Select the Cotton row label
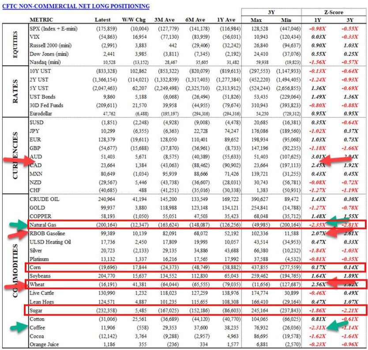This screenshot has height=350, width=368. point(37,319)
